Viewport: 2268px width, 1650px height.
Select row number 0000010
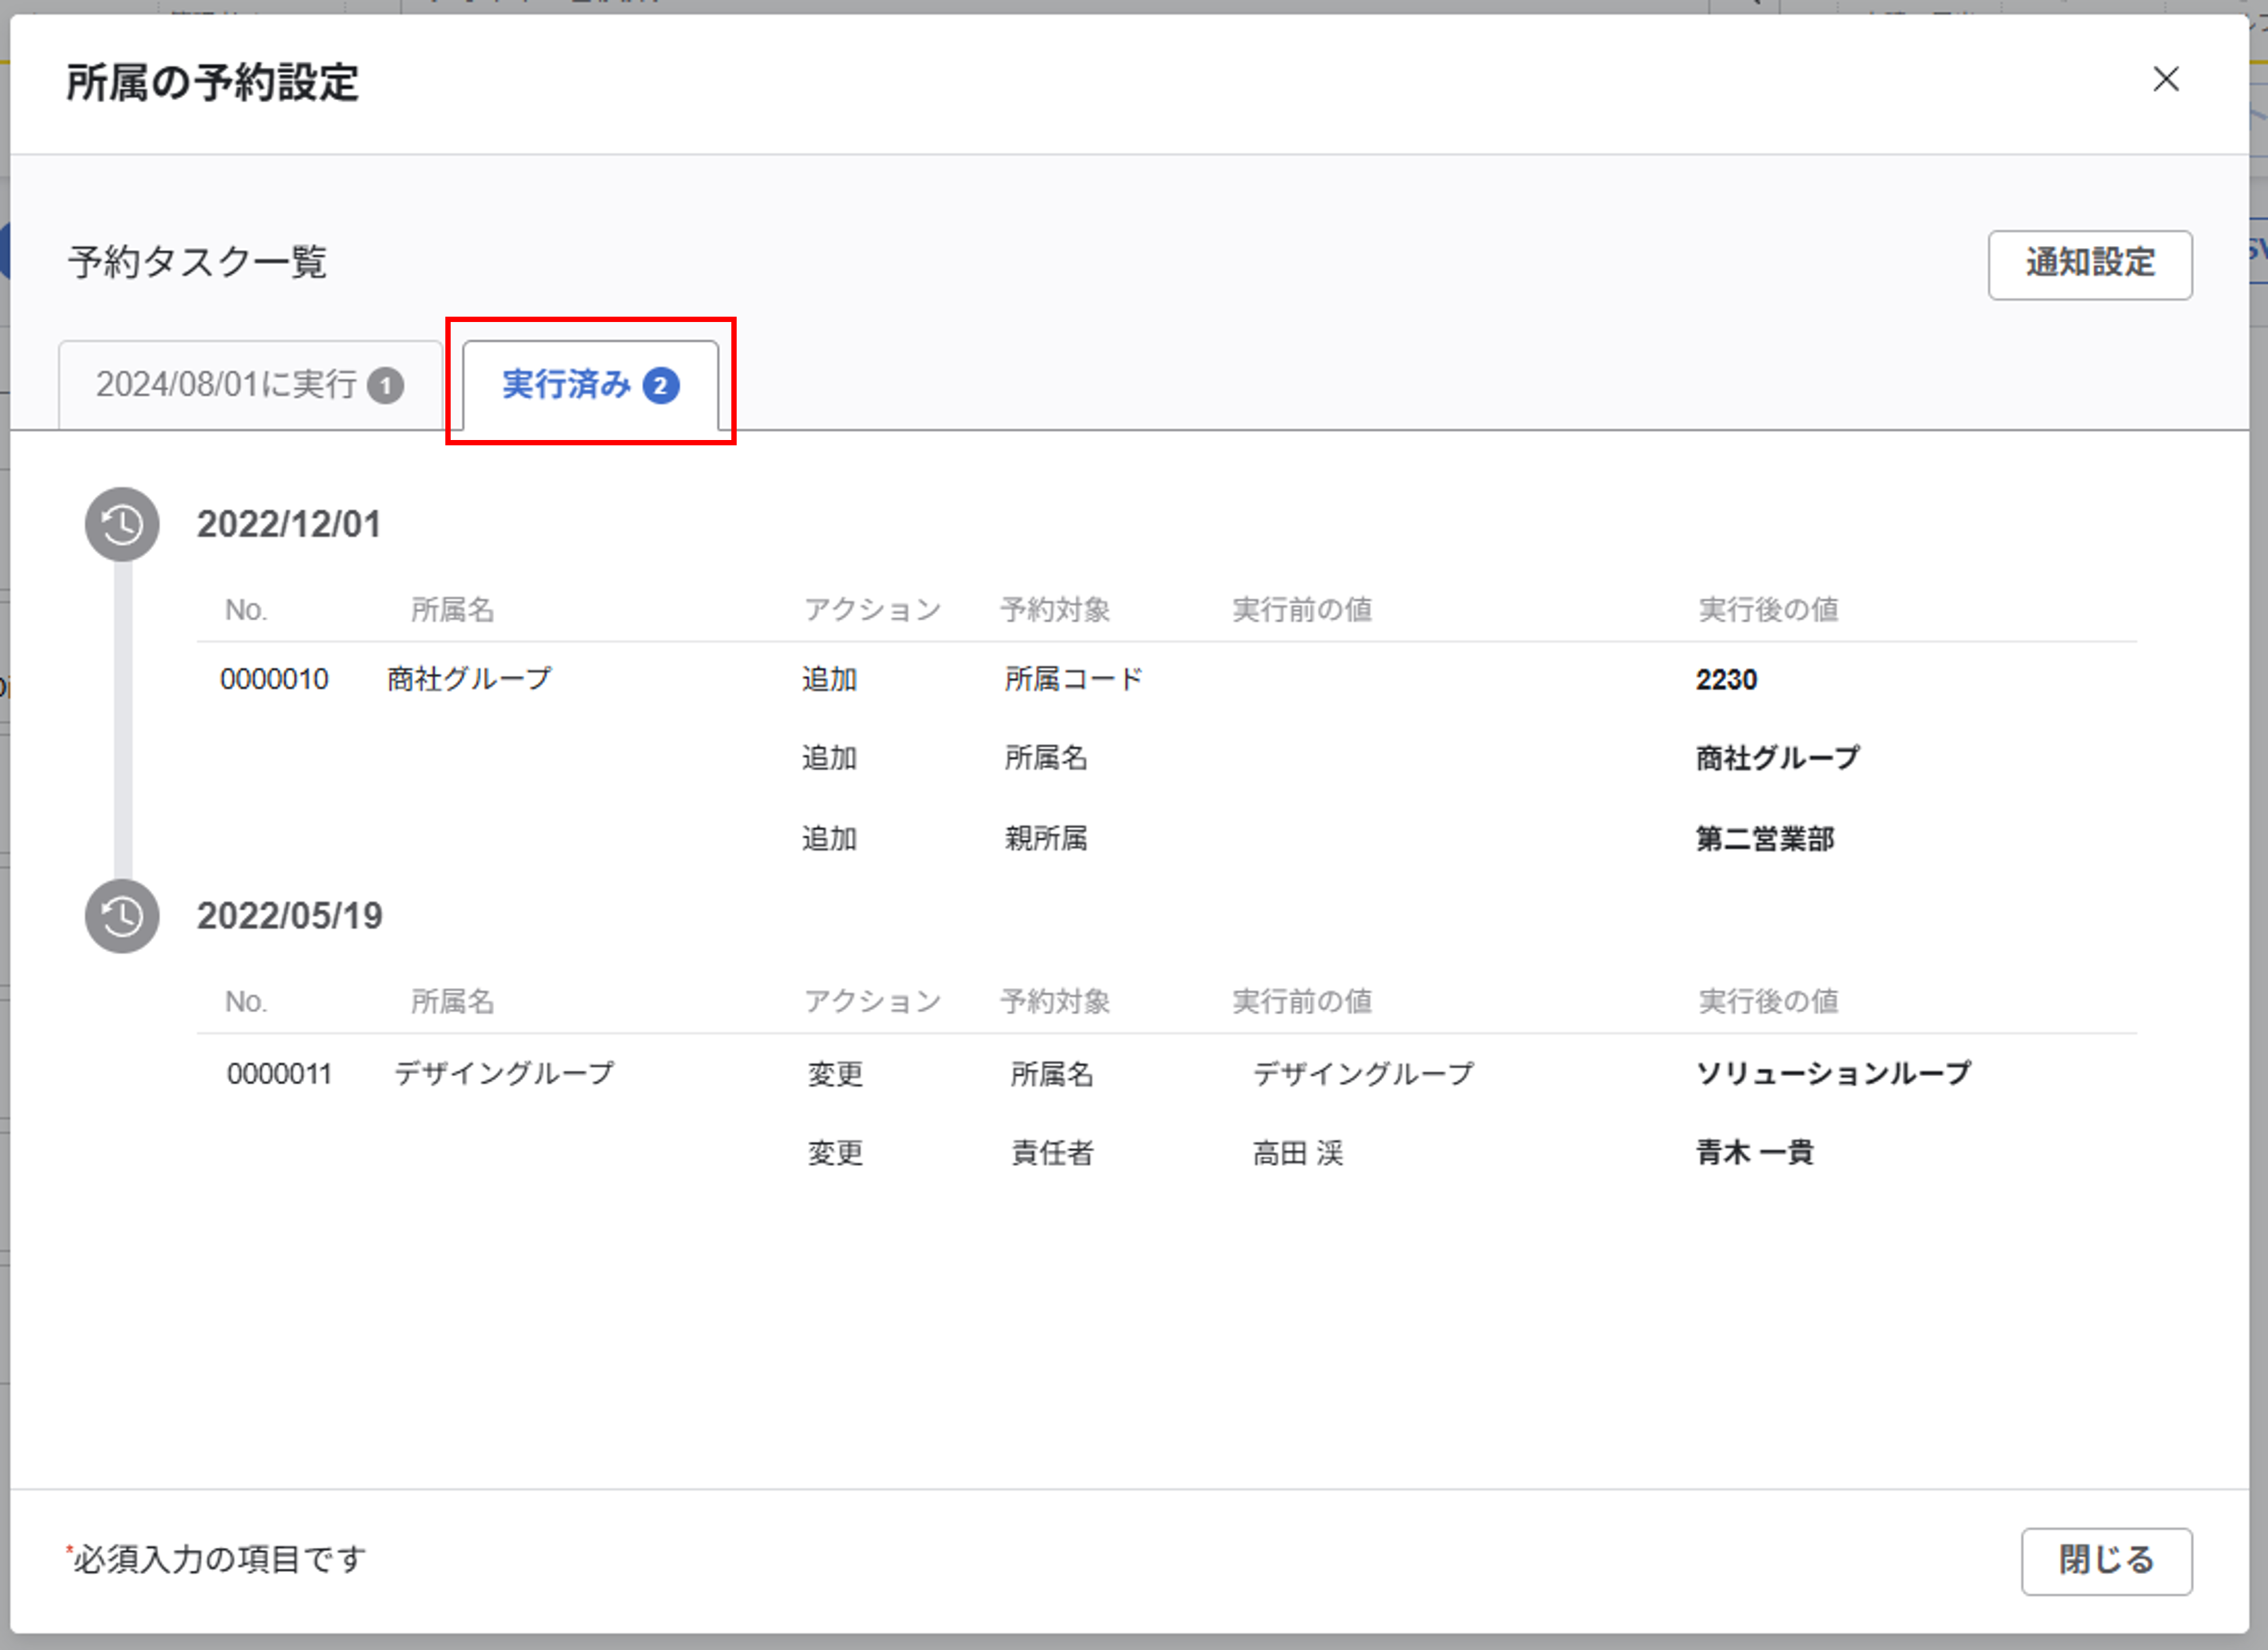click(x=274, y=679)
